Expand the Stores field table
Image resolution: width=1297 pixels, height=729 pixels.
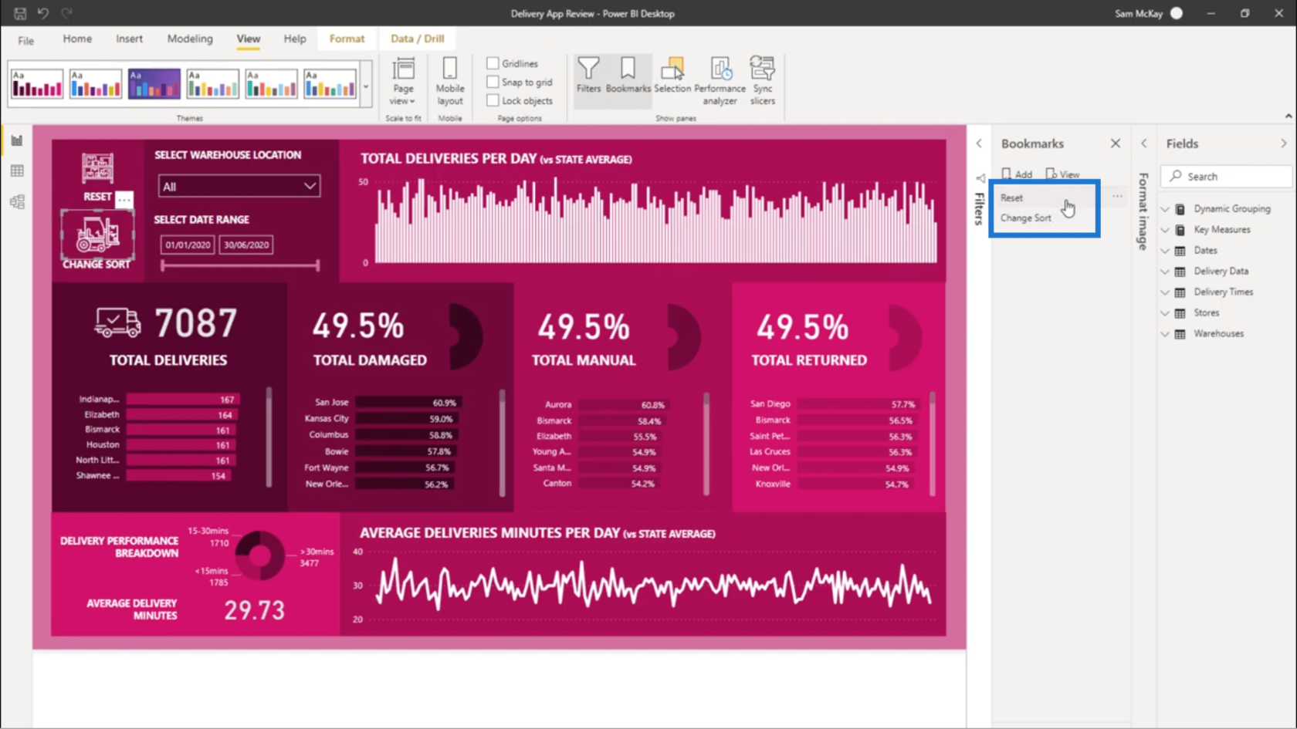pyautogui.click(x=1165, y=313)
